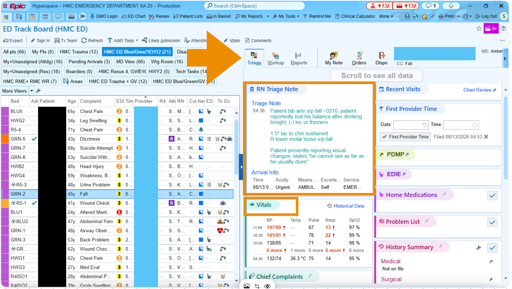The width and height of the screenshot is (512, 289).
Task: Select the Pending Arrivals (3) view
Action: tap(89, 61)
